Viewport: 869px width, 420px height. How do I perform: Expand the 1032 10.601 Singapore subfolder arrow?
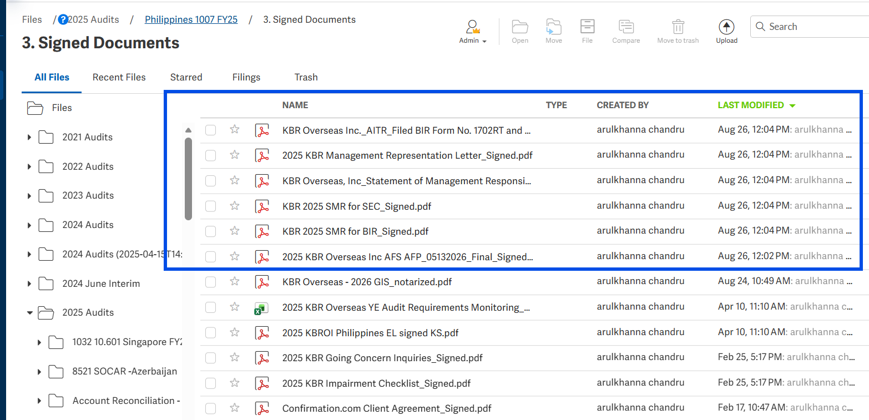tap(39, 342)
